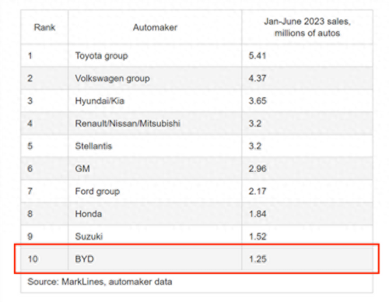This screenshot has height=302, width=389.
Task: Select the 2.96 sales figure
Action: (x=258, y=169)
